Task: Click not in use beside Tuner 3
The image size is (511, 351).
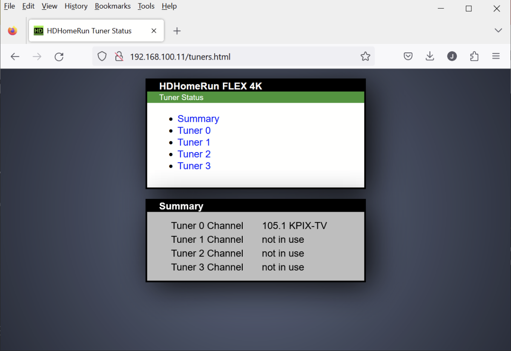Action: 283,268
